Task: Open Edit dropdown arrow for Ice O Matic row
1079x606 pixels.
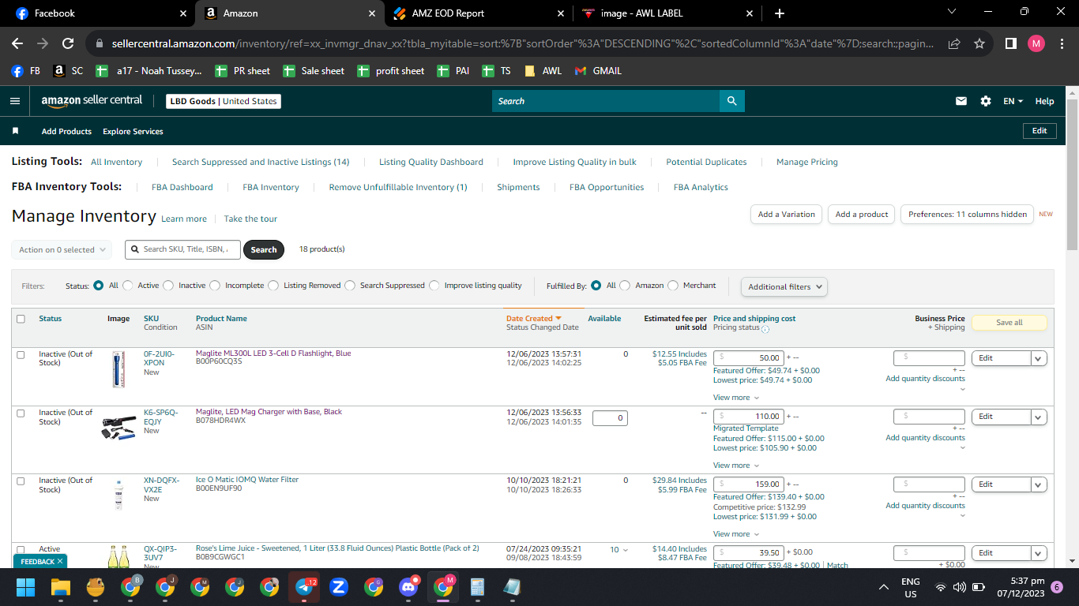Action: pos(1039,484)
